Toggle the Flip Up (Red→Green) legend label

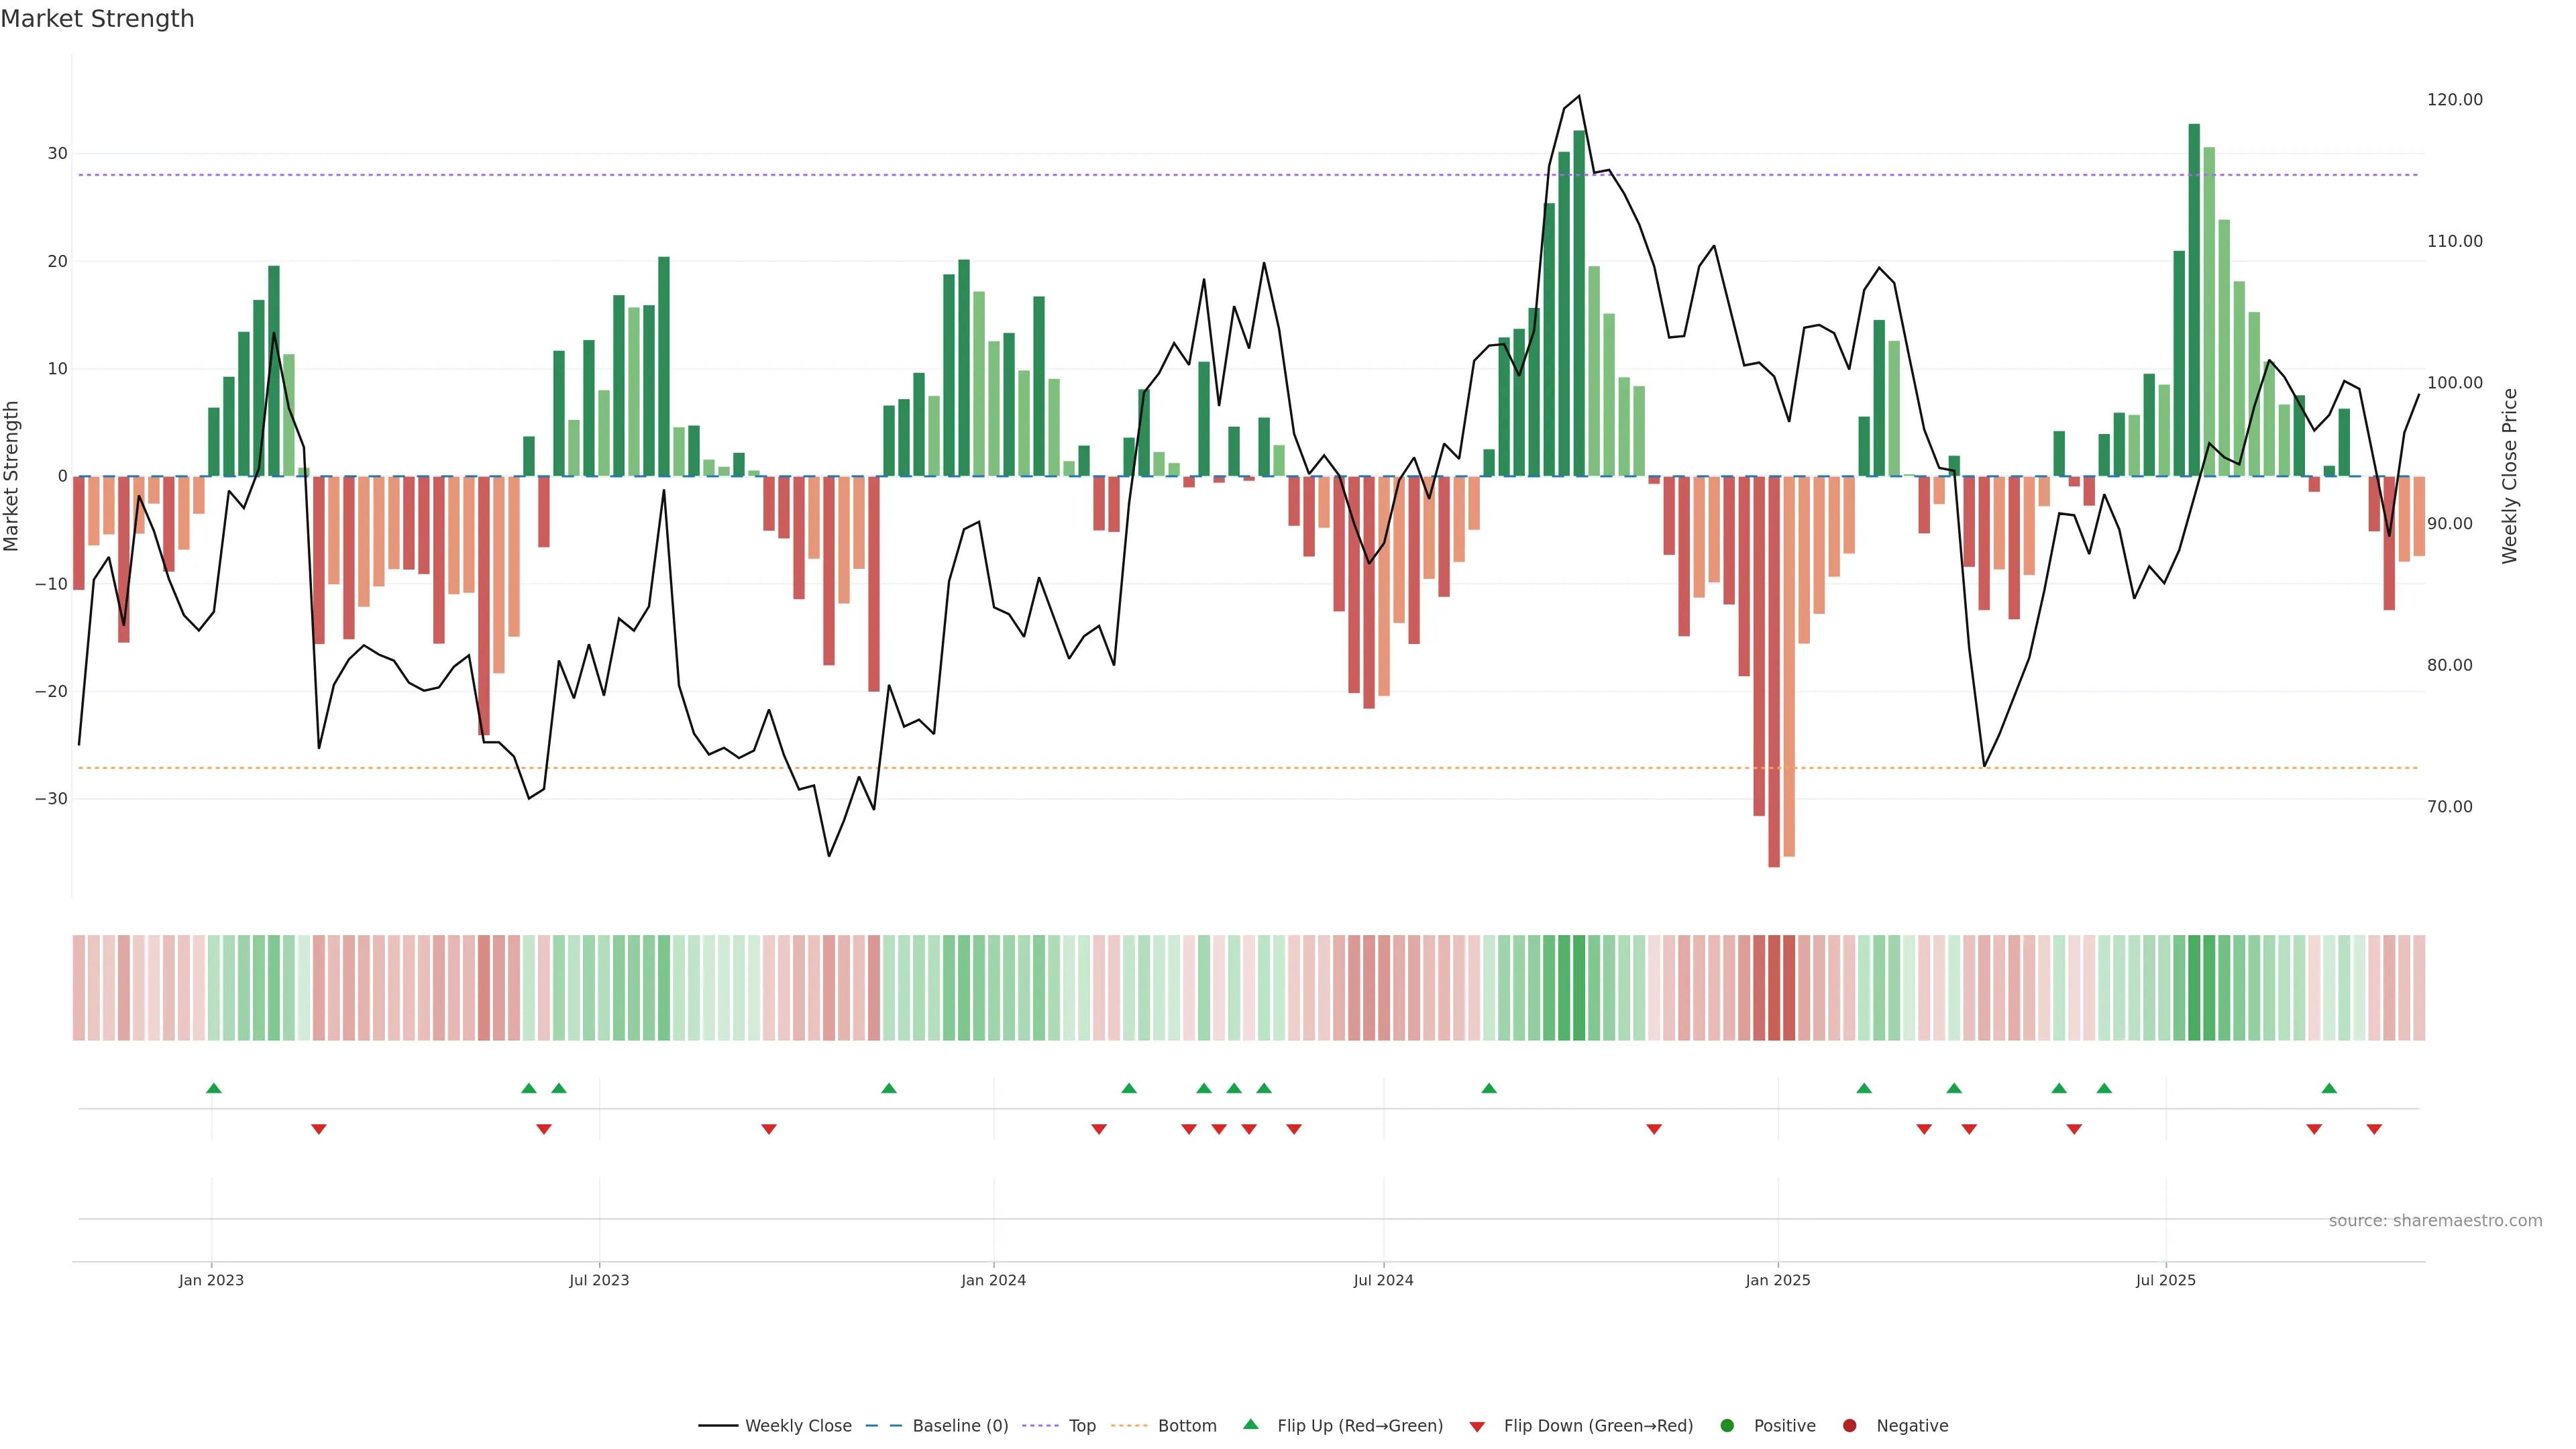1360,1426
